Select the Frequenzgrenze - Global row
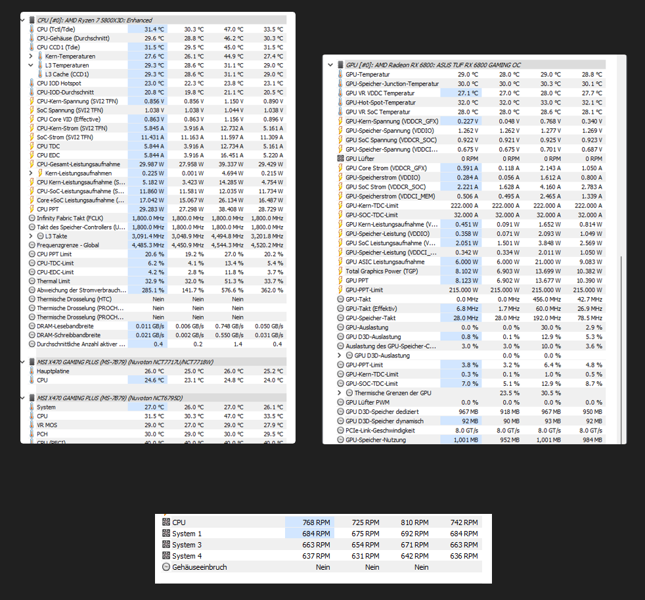The image size is (645, 600). (157, 245)
